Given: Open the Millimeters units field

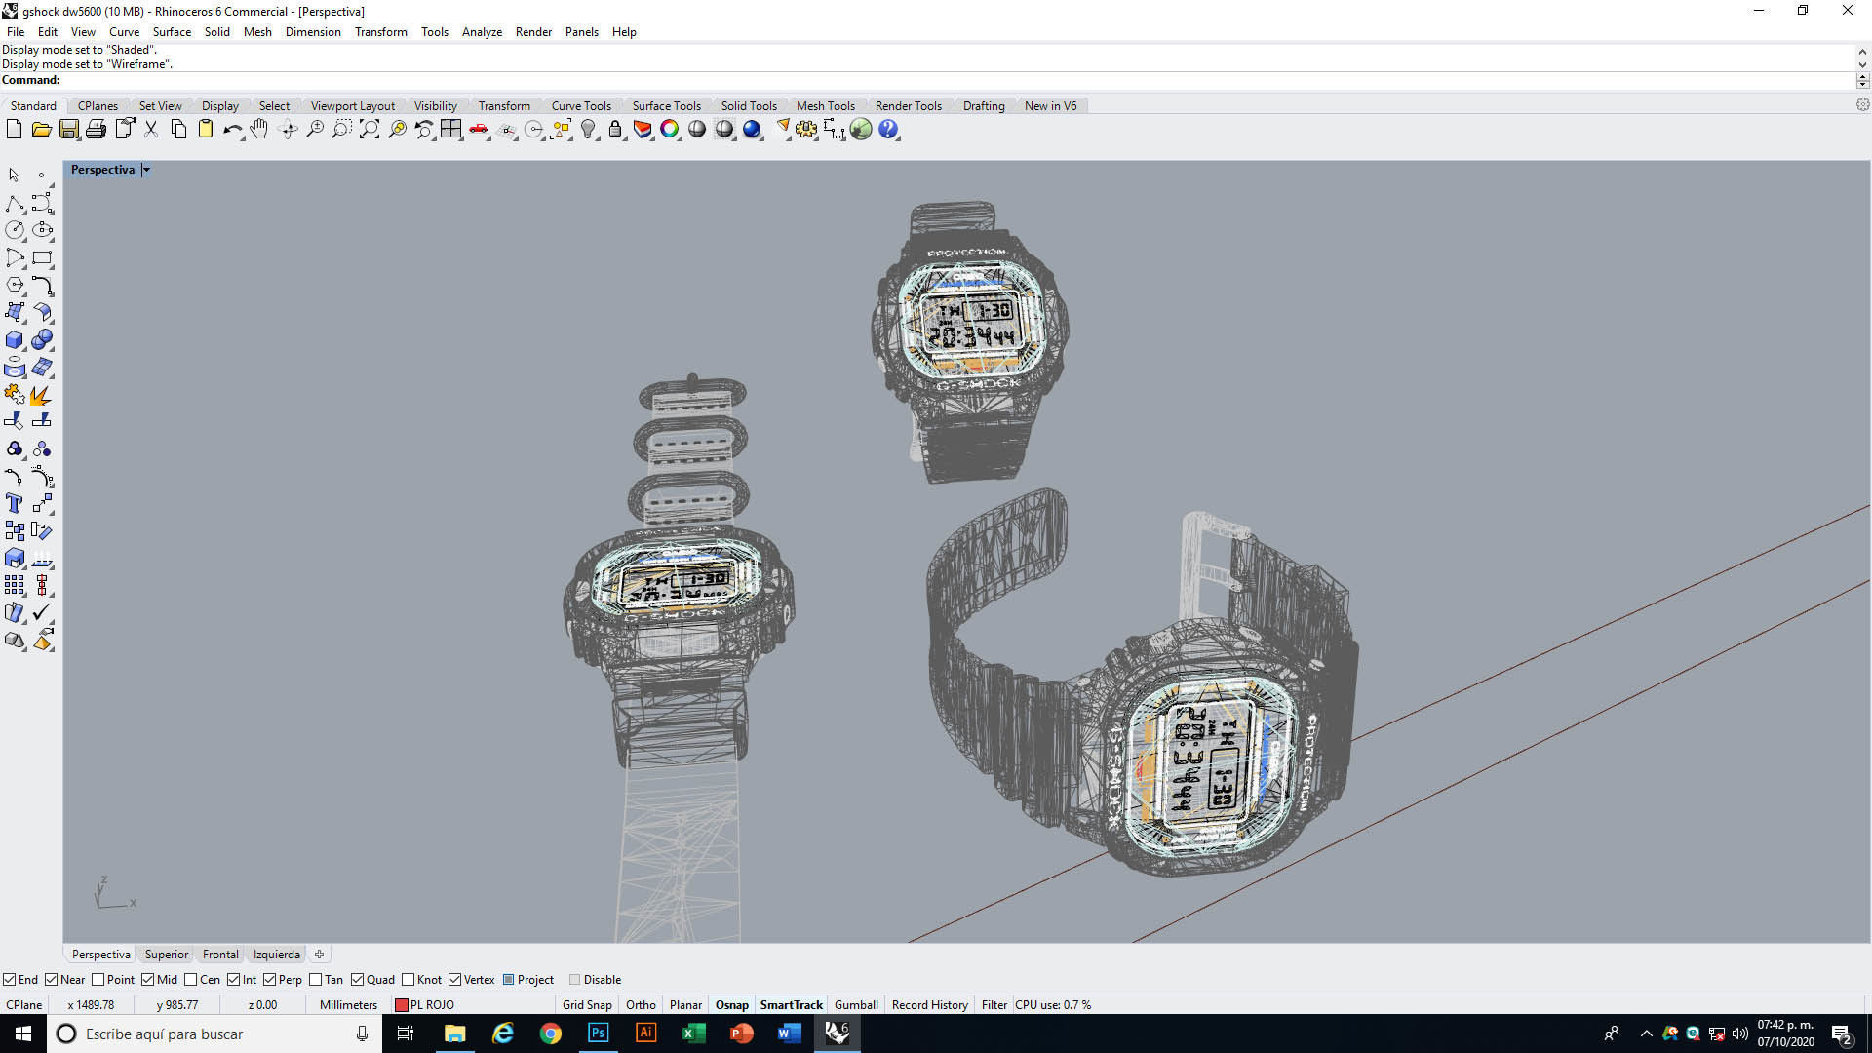Looking at the screenshot, I should click(348, 1005).
